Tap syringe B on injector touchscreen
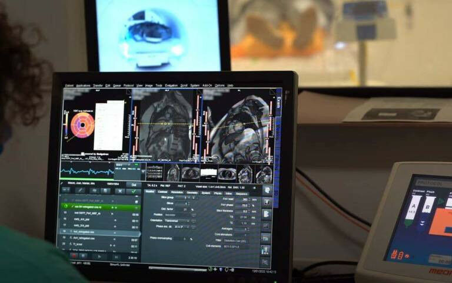452x283 pixels. coord(427,206)
